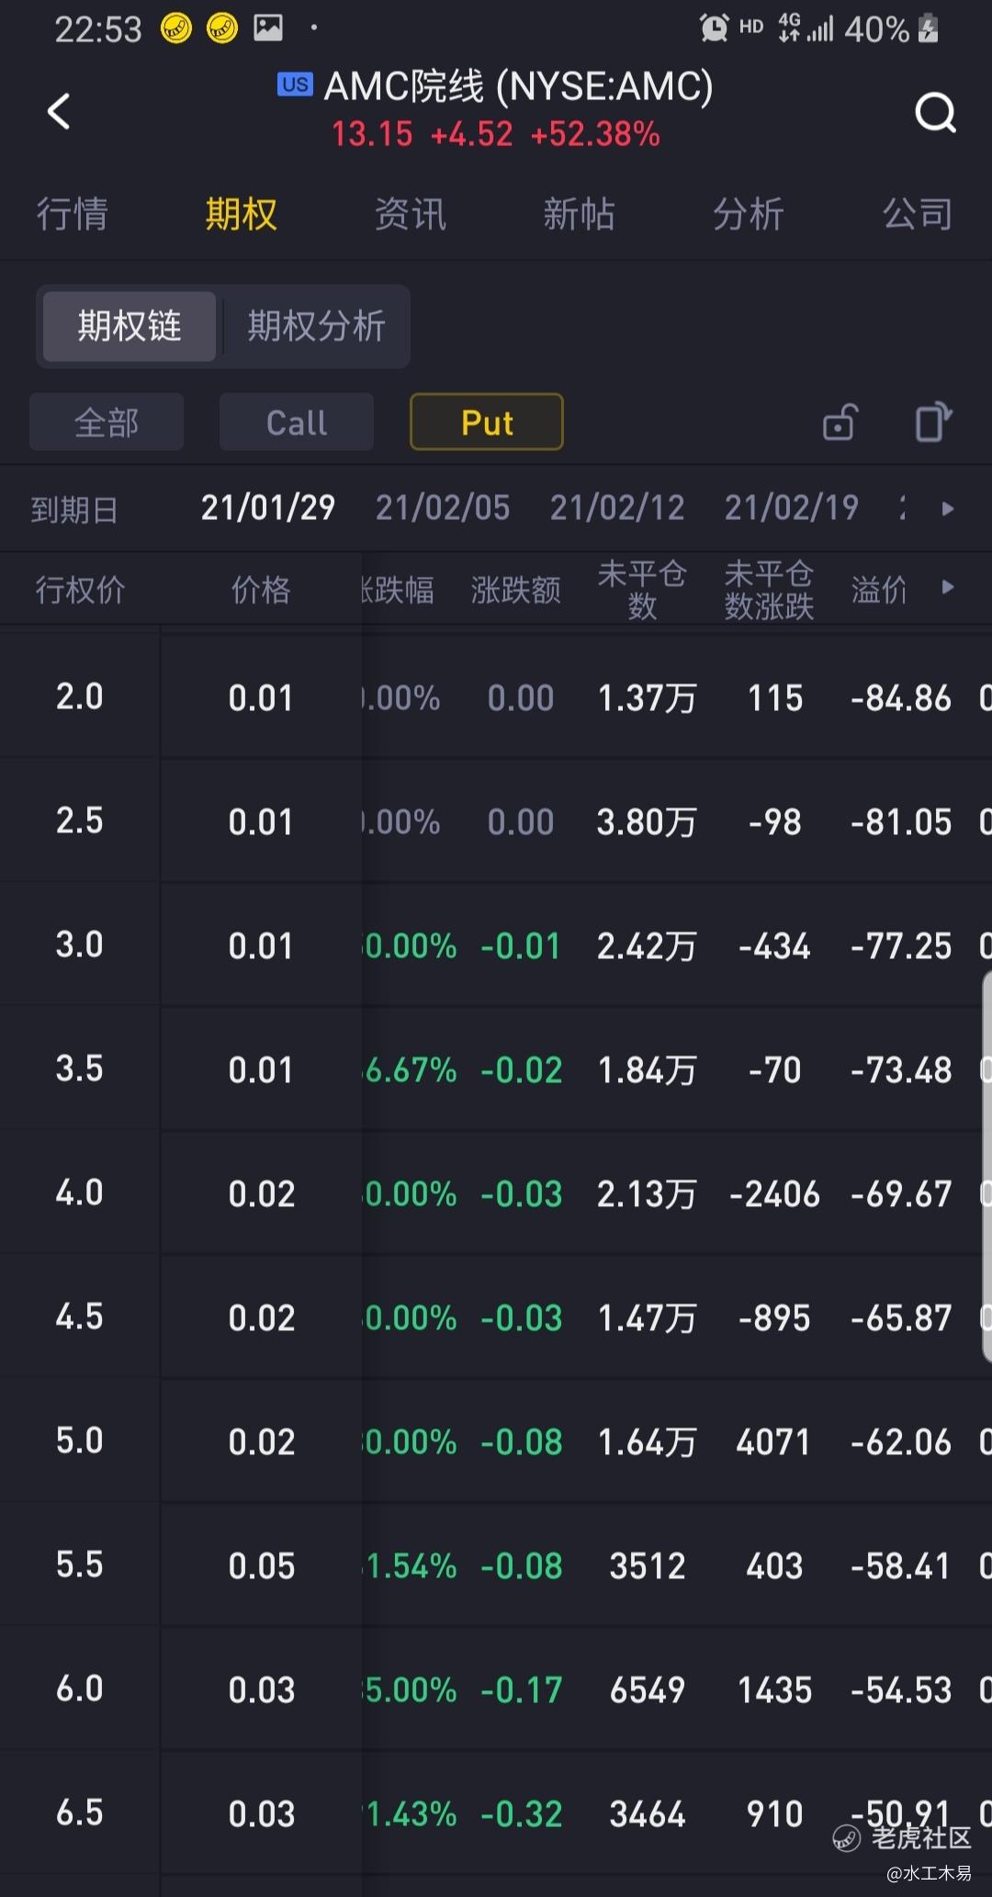Tap the lock icon beside Put filter
The image size is (992, 1897).
(840, 423)
